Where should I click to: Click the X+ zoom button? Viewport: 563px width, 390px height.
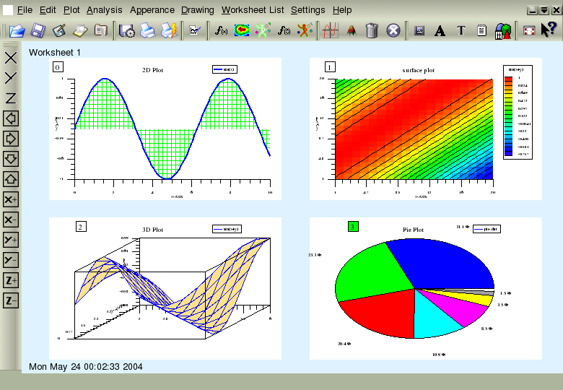tap(11, 199)
